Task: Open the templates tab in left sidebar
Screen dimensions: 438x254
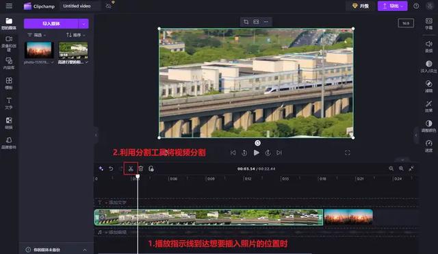Action: coord(9,84)
